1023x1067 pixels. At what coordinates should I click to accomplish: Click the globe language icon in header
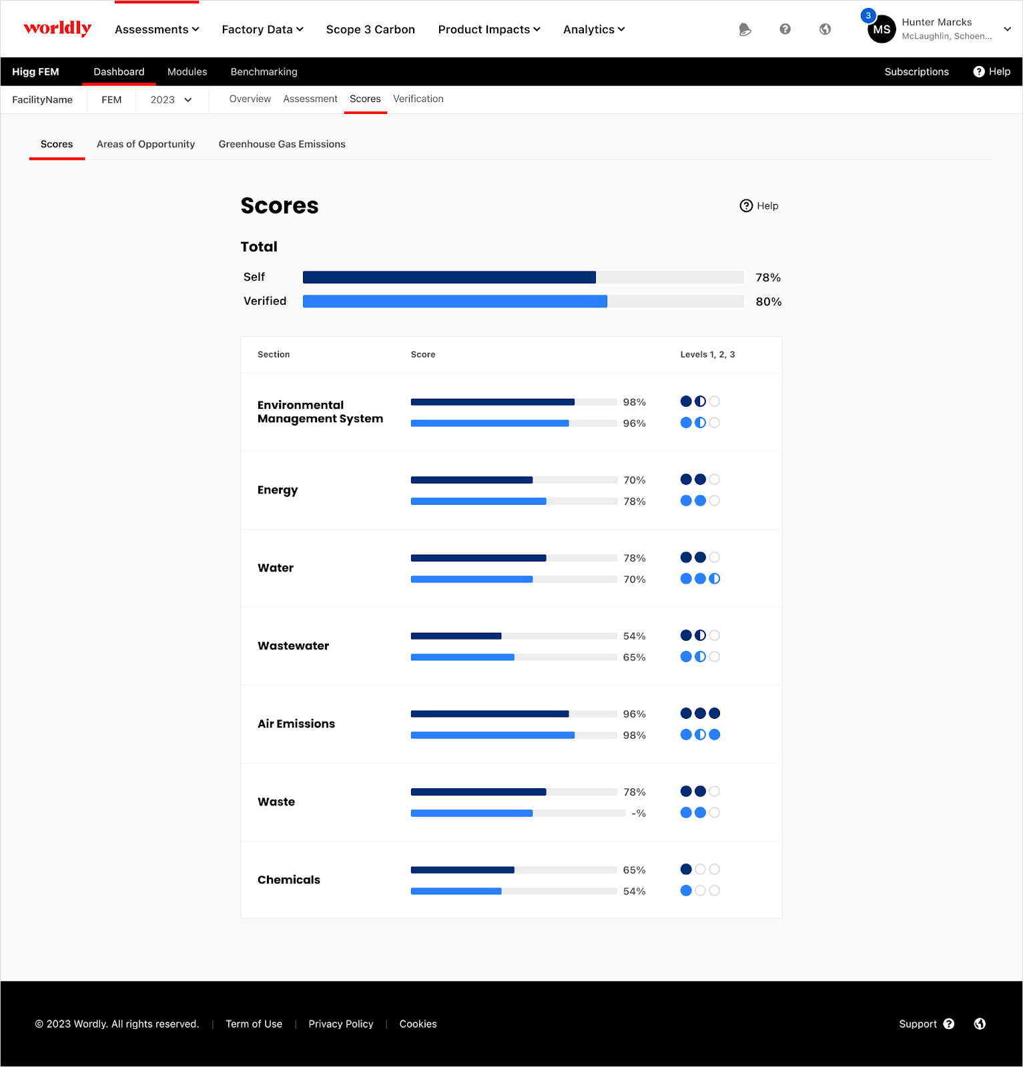825,29
